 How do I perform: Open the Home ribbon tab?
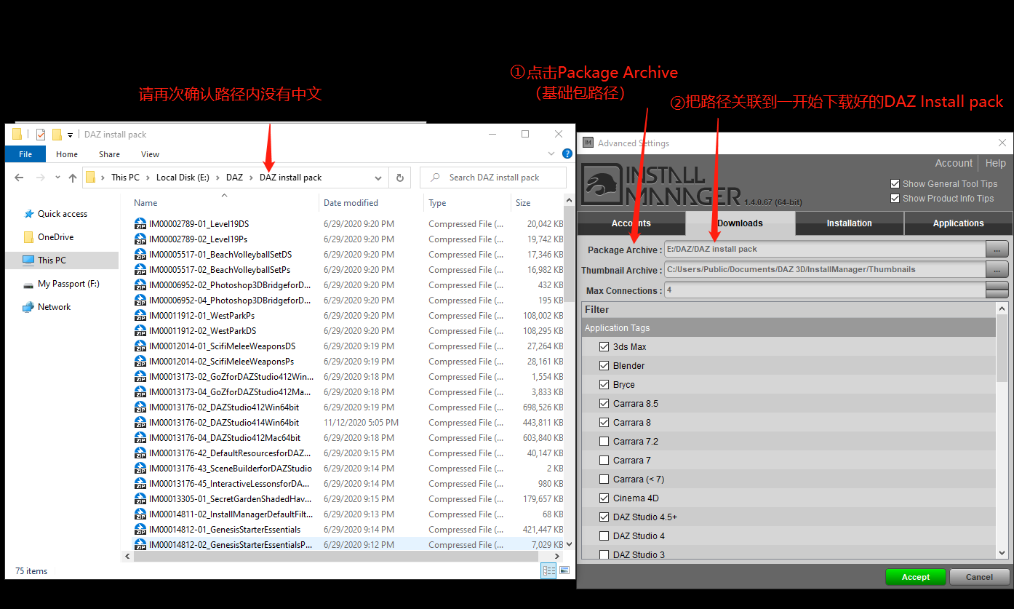point(67,154)
